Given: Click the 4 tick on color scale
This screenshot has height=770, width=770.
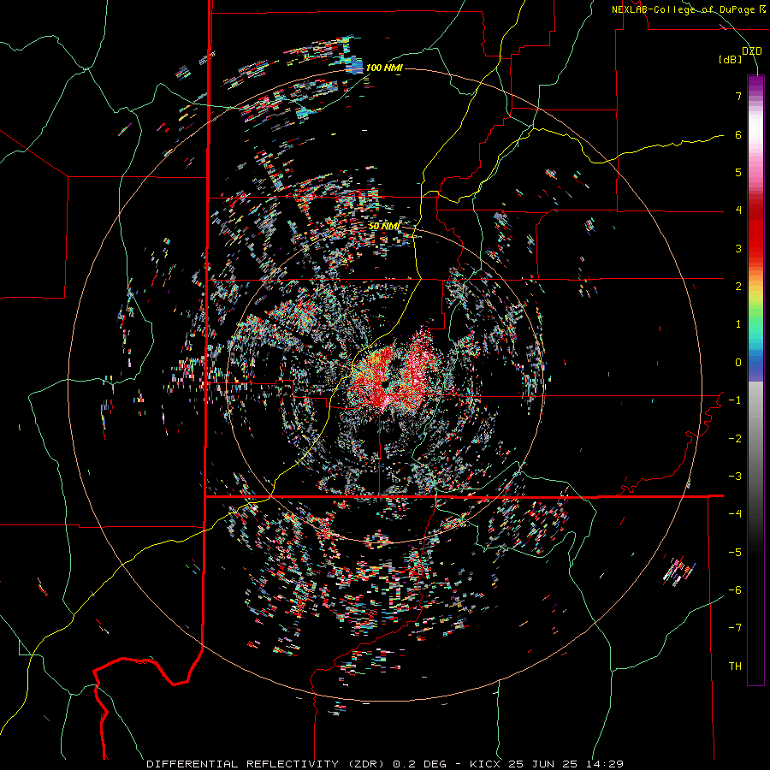Looking at the screenshot, I should tap(738, 210).
